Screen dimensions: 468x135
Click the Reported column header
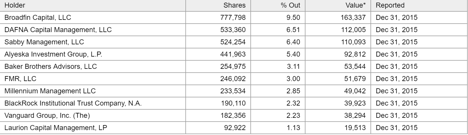[x=390, y=5]
